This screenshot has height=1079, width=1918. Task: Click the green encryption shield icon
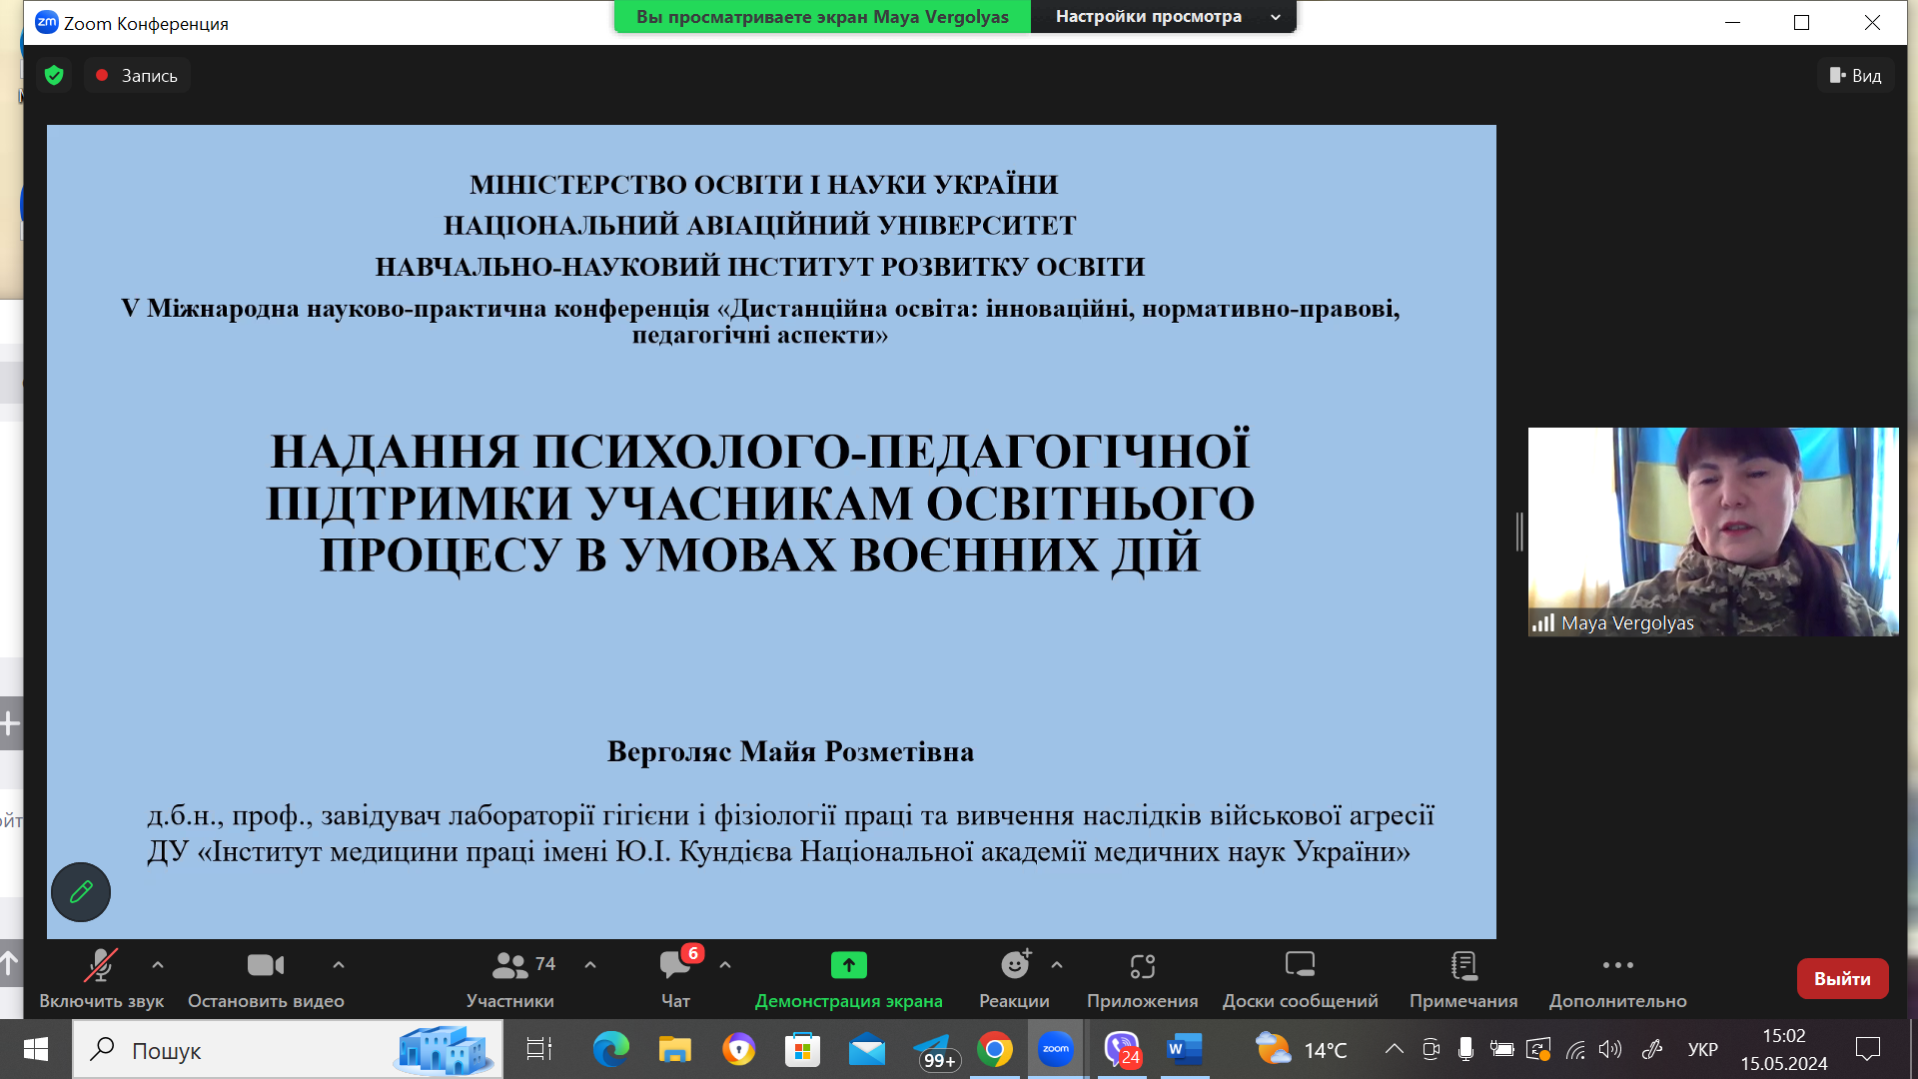pos(54,75)
